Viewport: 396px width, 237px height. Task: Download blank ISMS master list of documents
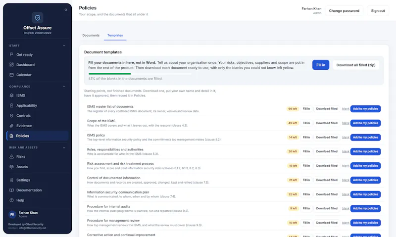tap(346, 109)
